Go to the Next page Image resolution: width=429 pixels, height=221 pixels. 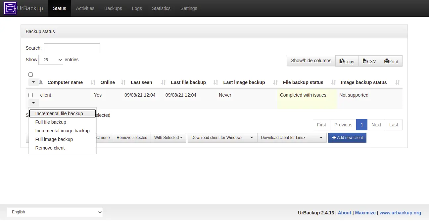point(376,125)
